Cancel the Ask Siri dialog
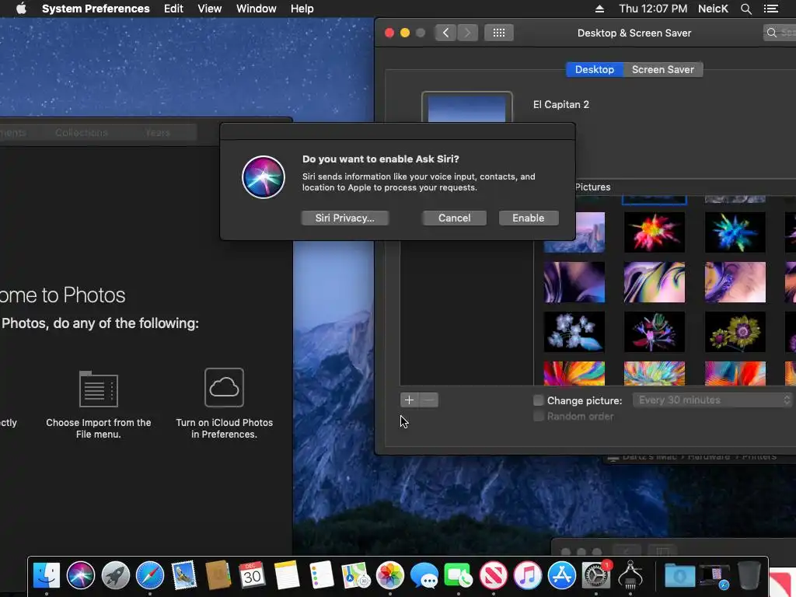The width and height of the screenshot is (796, 597). click(x=454, y=218)
